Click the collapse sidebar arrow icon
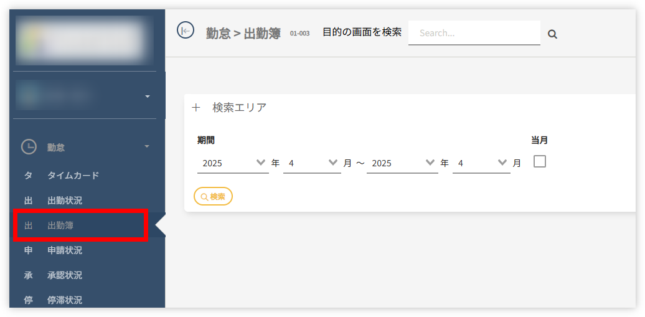 [x=186, y=31]
